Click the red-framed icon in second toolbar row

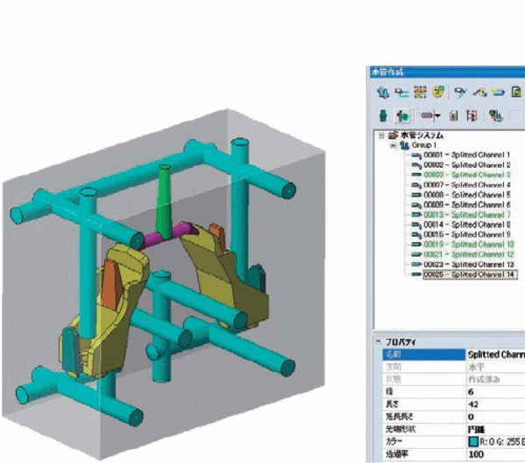[x=472, y=114]
